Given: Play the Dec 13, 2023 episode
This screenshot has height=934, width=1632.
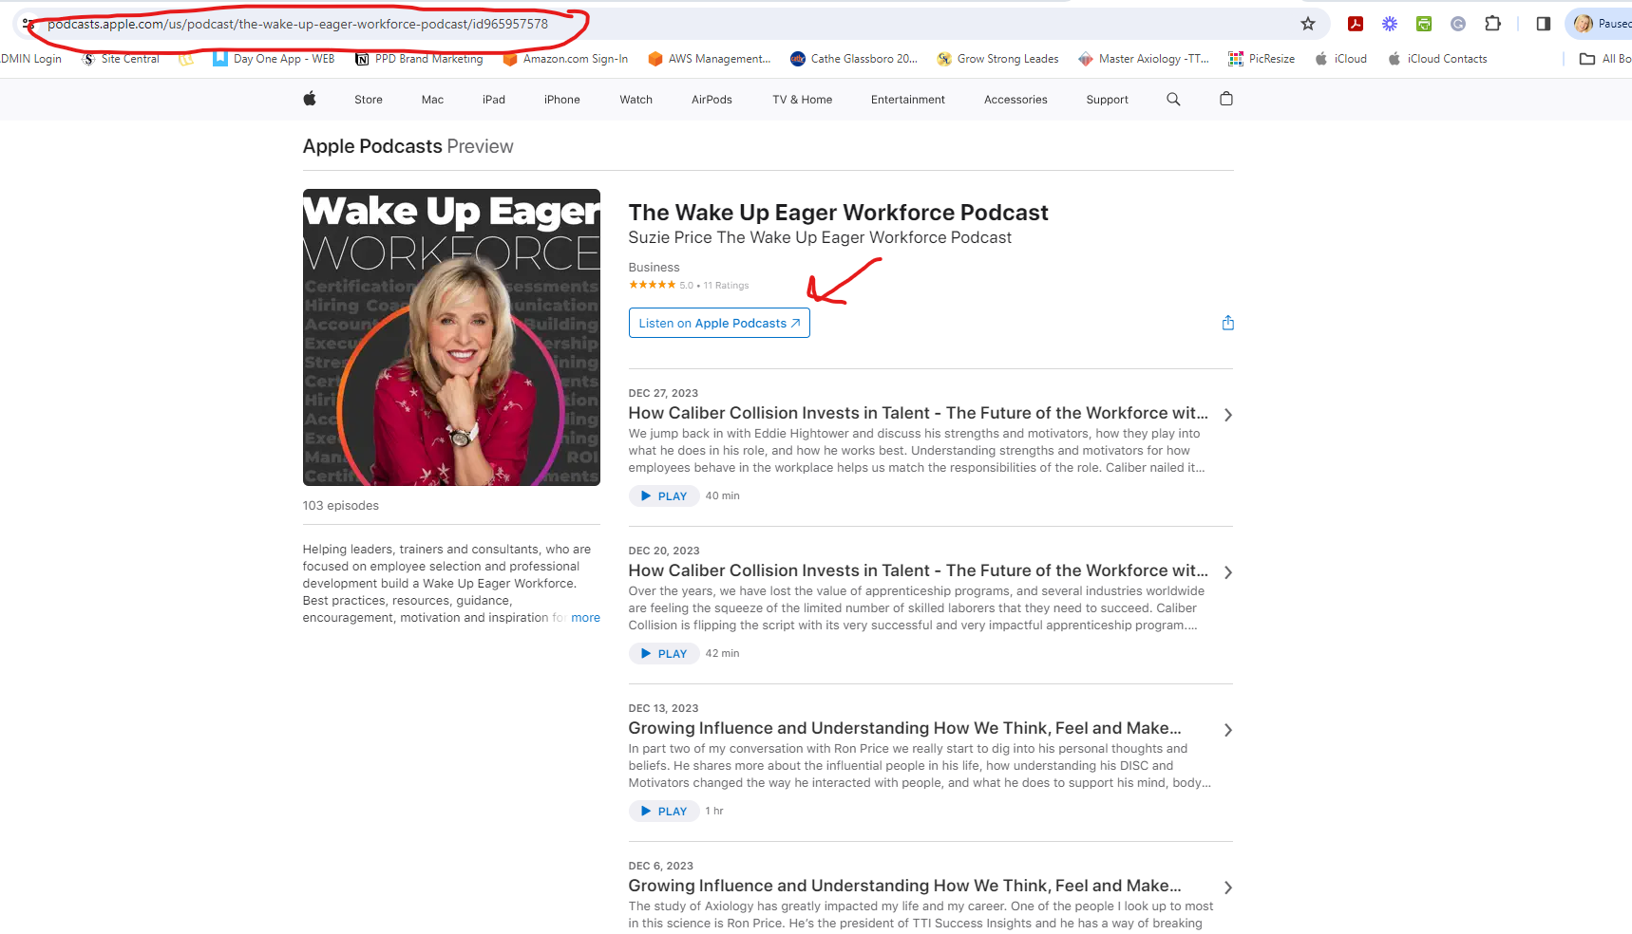Looking at the screenshot, I should click(664, 811).
